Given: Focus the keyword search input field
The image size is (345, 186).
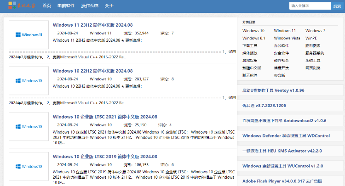Looking at the screenshot, I should [x=310, y=6].
